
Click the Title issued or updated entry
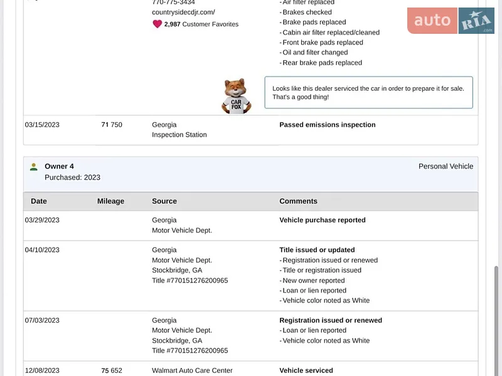(x=317, y=249)
